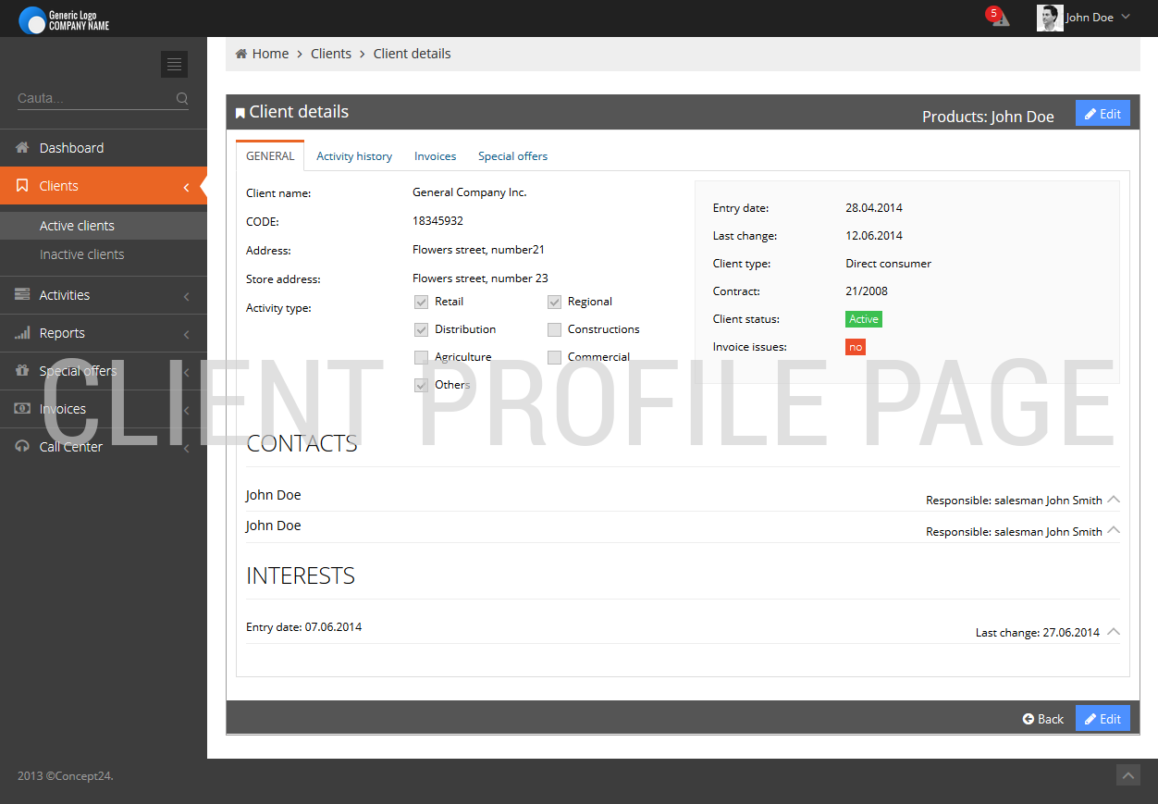The width and height of the screenshot is (1158, 804).
Task: Click the top Edit button
Action: click(1103, 114)
